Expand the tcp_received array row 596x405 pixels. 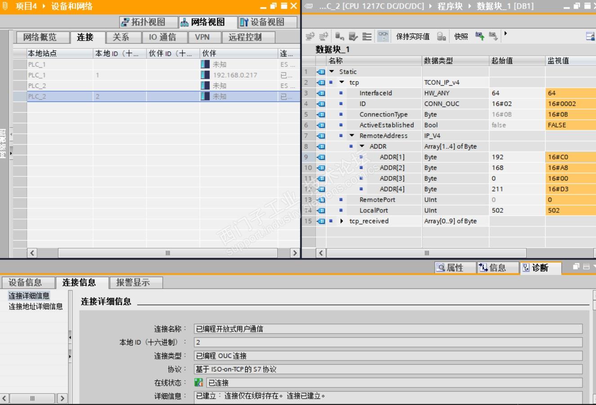click(x=342, y=221)
